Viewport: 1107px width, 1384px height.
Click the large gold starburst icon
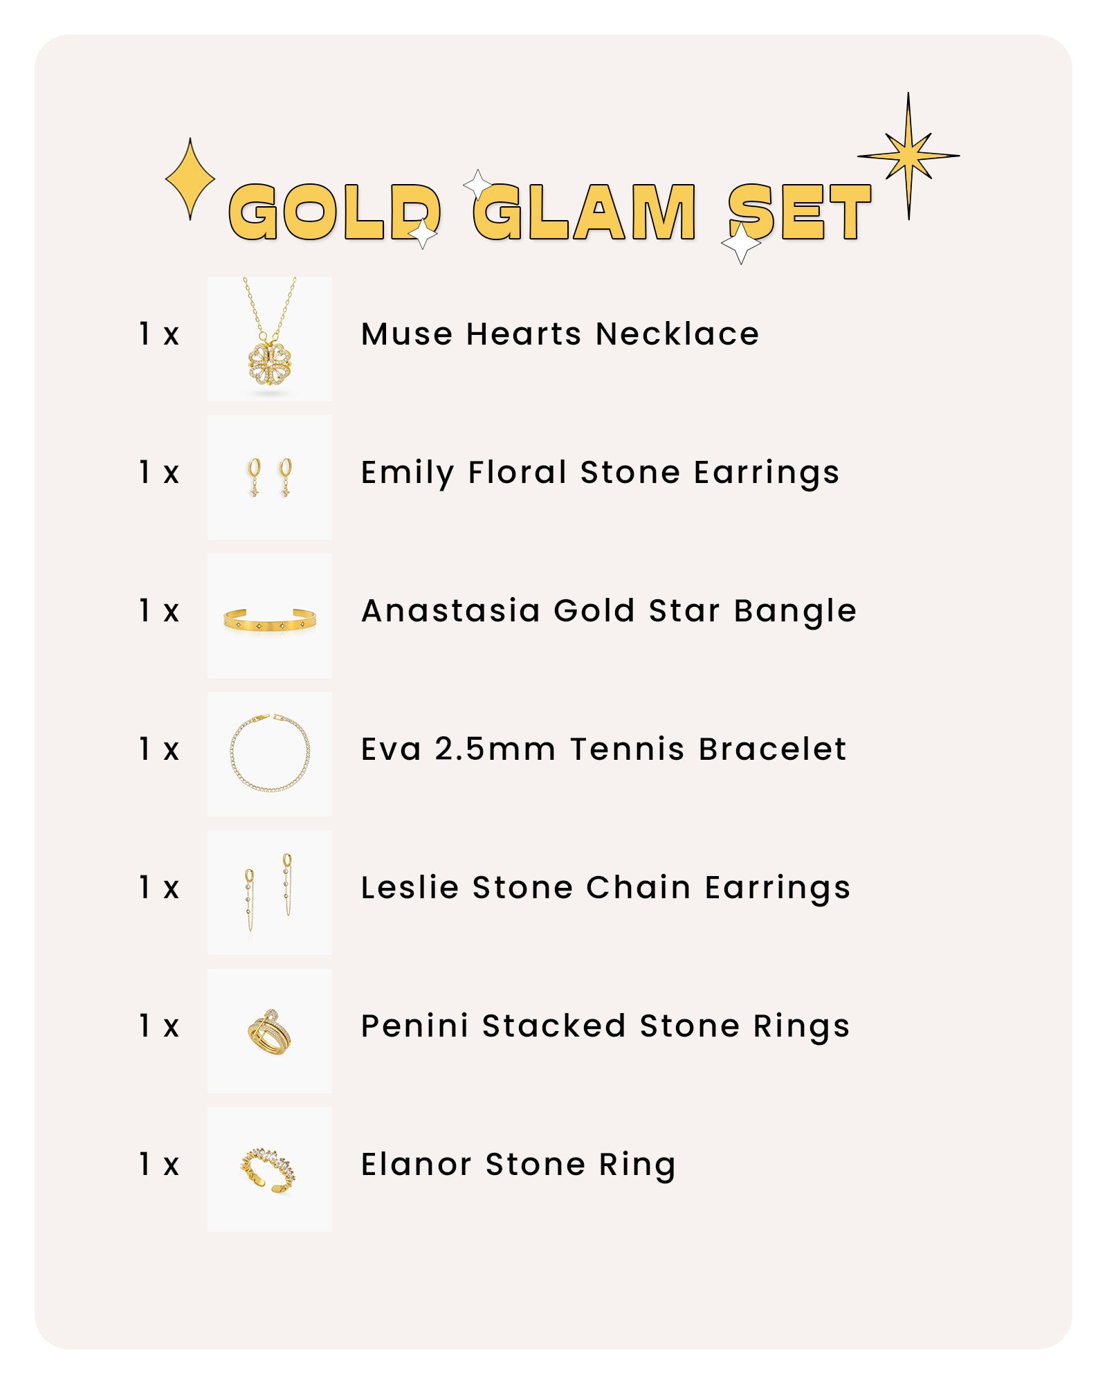pyautogui.click(x=908, y=156)
